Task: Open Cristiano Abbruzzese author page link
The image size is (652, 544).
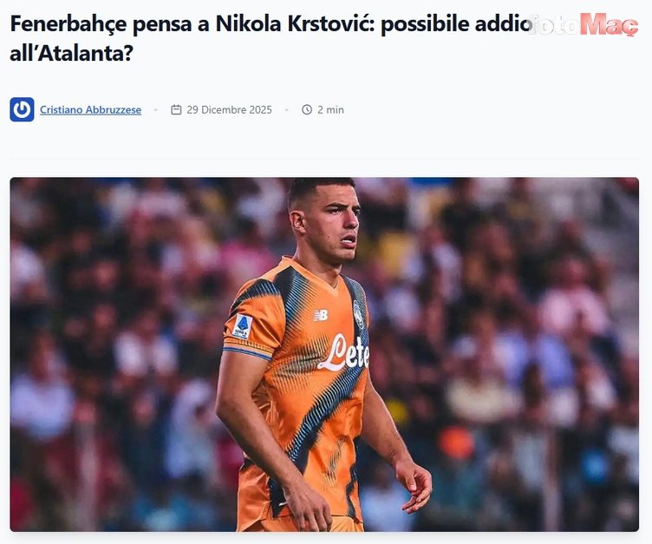Action: 91,110
